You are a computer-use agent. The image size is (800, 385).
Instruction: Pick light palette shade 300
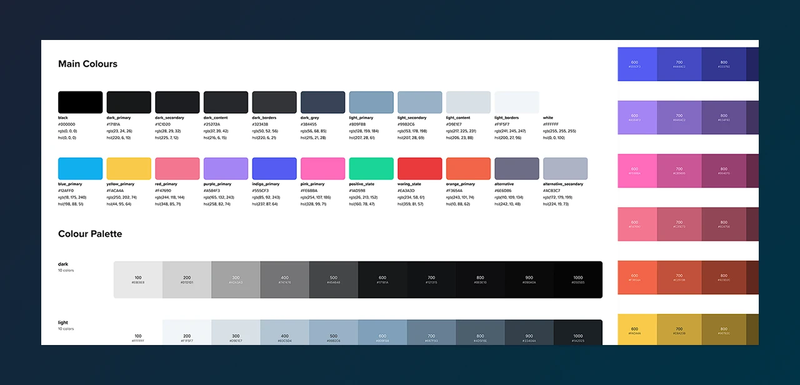236,332
